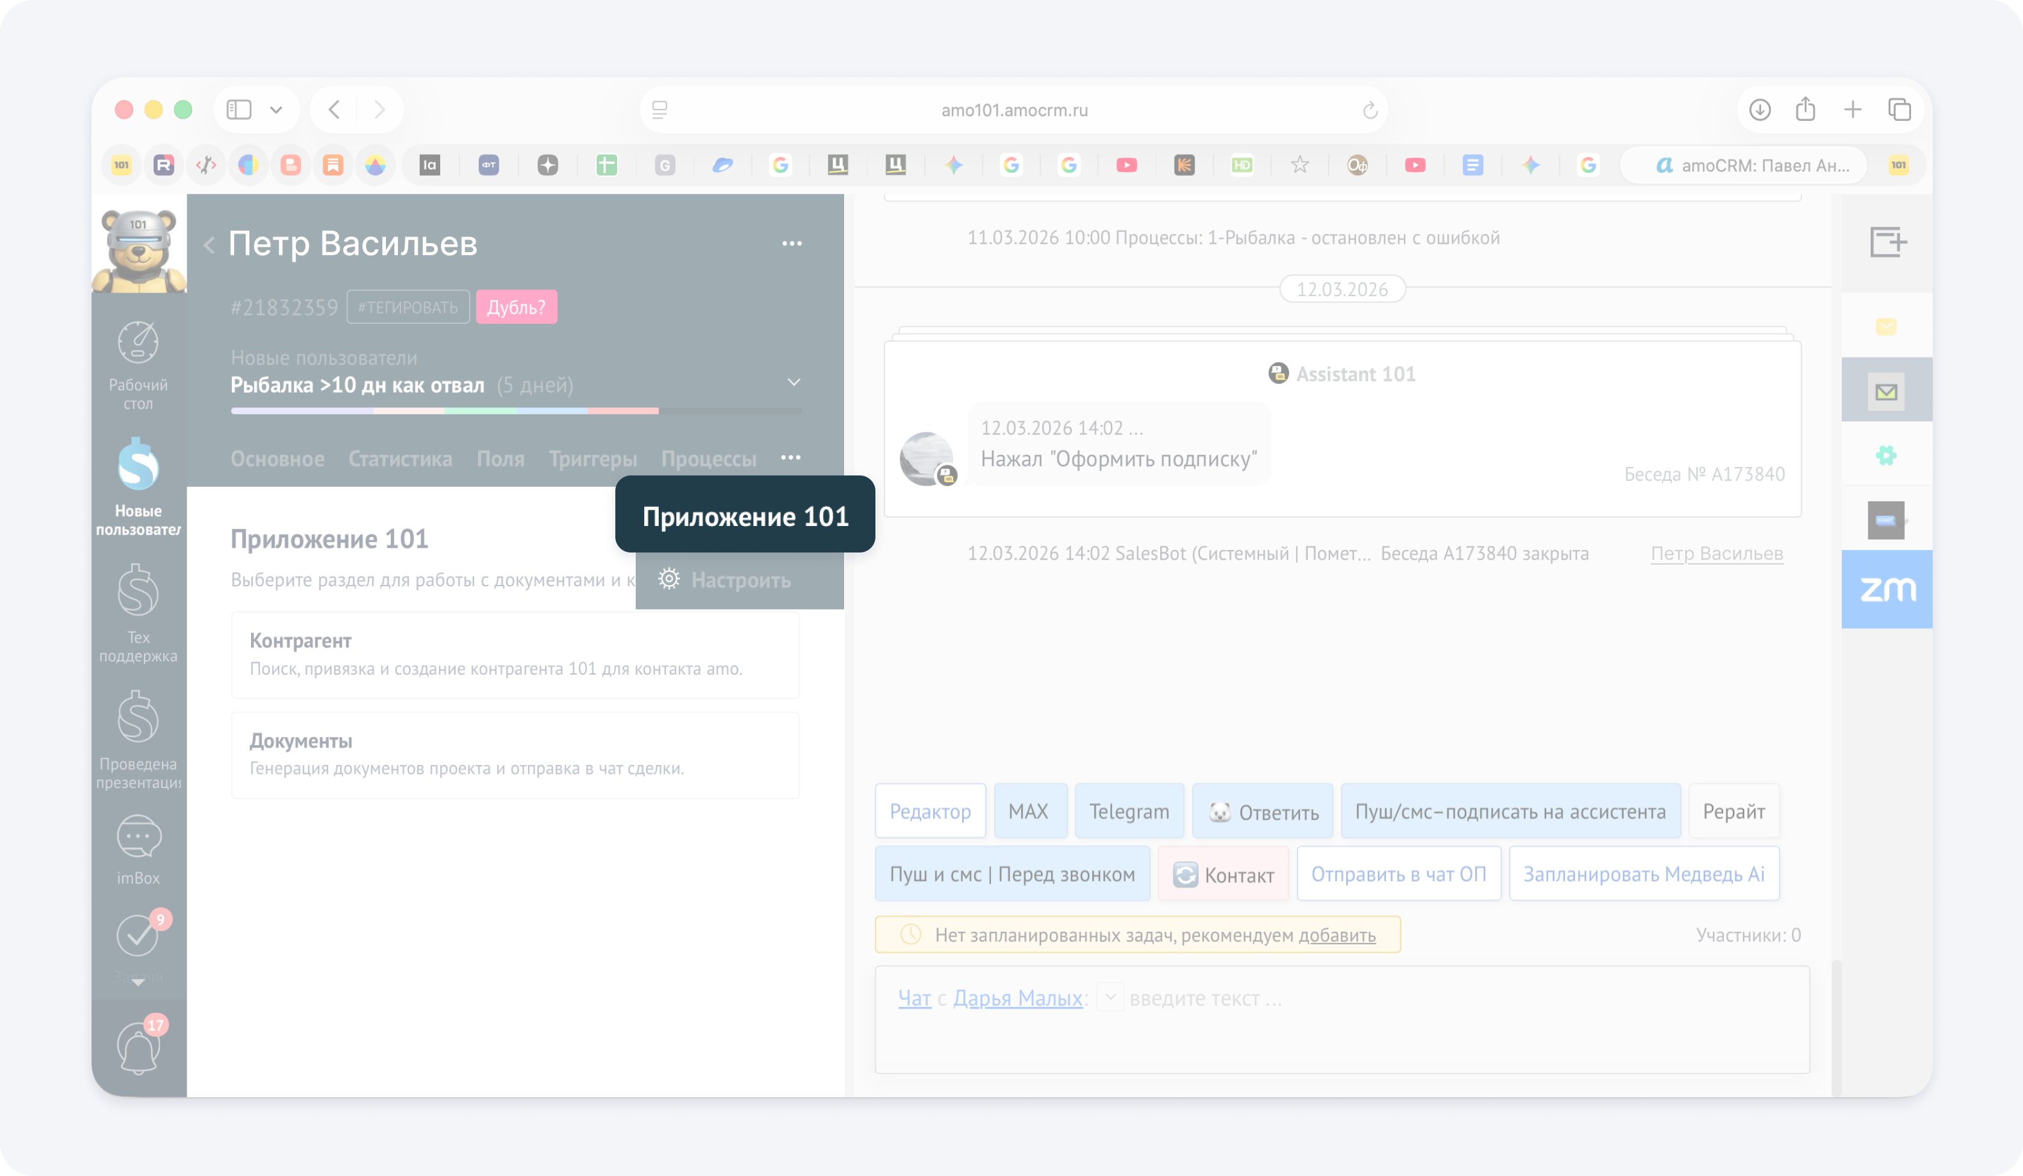Click добавить link to add a task
This screenshot has width=2023, height=1176.
point(1337,935)
